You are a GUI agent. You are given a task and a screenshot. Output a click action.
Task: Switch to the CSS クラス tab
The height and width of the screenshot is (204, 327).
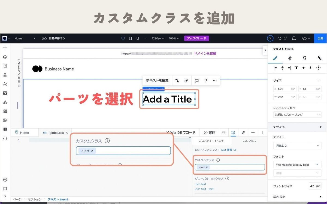[x=249, y=141]
